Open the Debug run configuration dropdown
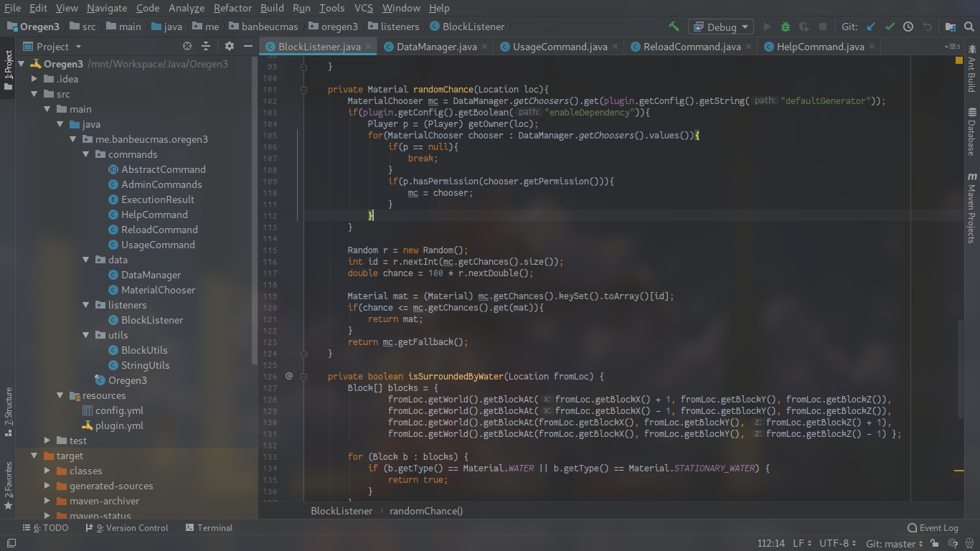980x551 pixels. (x=720, y=27)
